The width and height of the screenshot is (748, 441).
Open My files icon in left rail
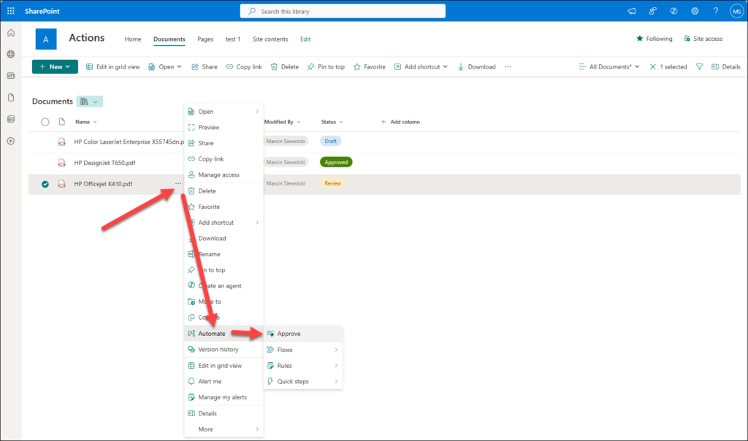pos(11,97)
